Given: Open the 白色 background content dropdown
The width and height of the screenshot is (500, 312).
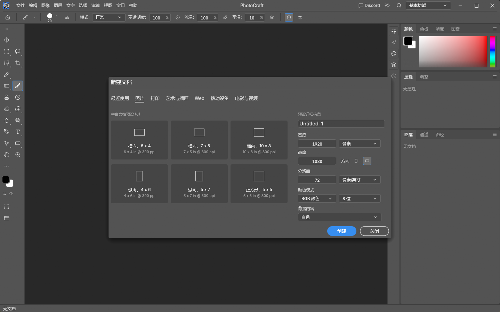Looking at the screenshot, I should 339,217.
